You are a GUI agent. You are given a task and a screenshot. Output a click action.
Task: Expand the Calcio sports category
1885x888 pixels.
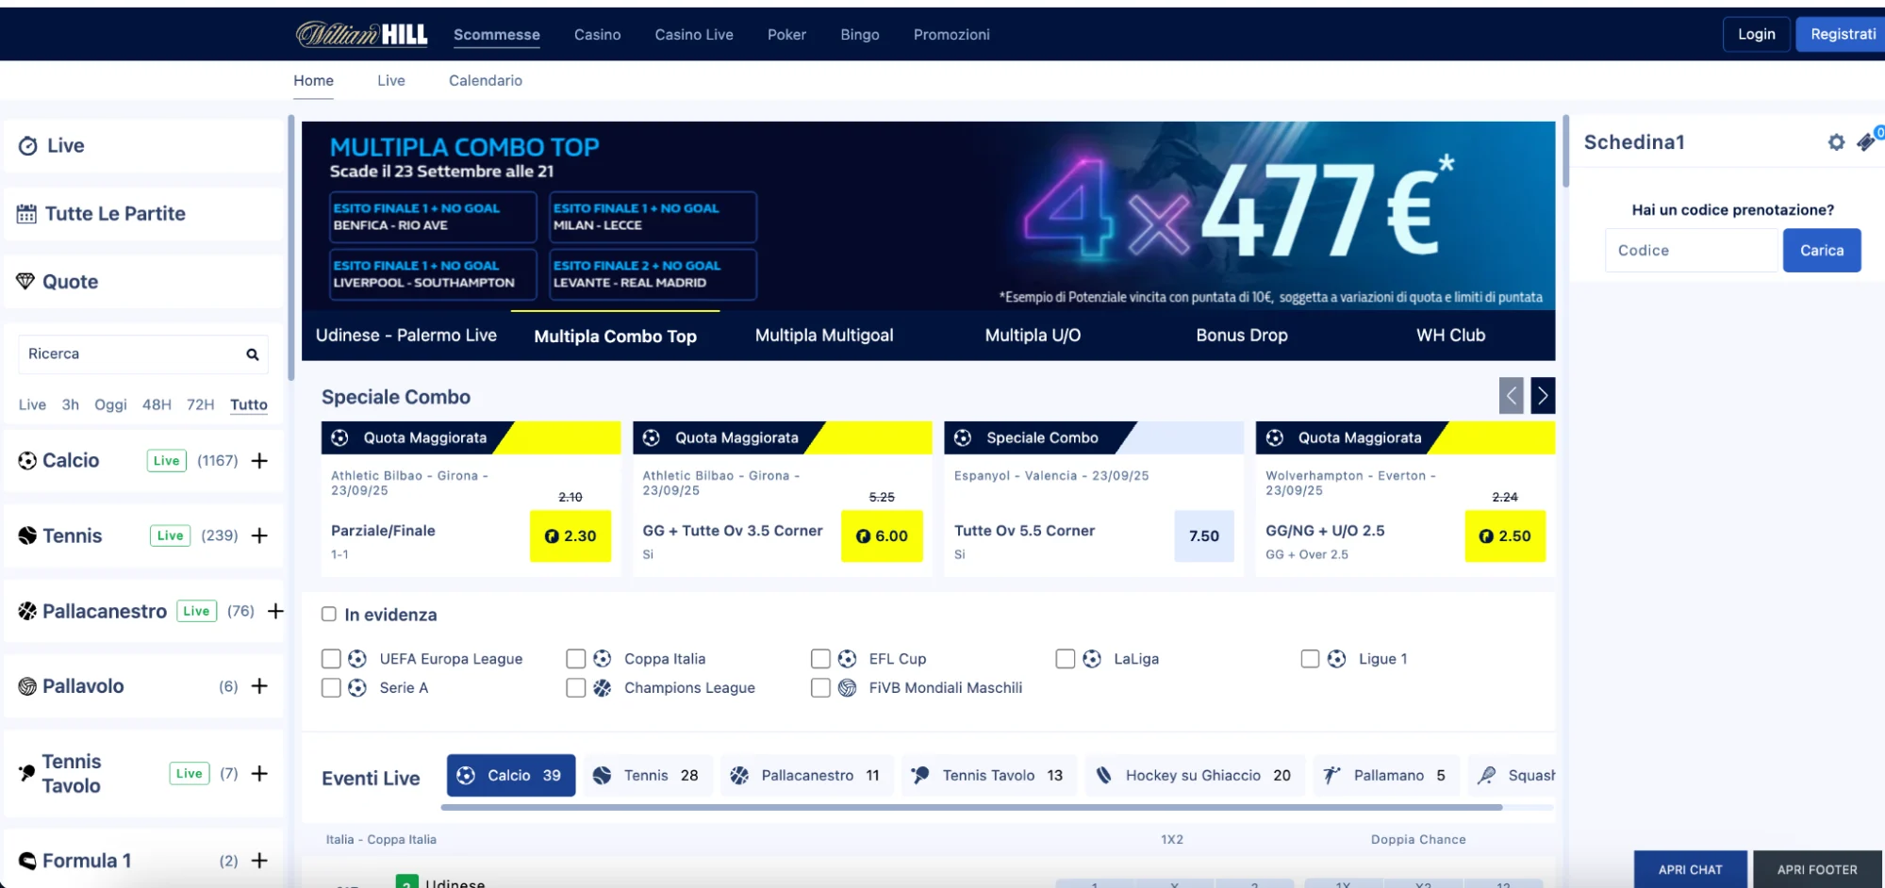tap(259, 461)
